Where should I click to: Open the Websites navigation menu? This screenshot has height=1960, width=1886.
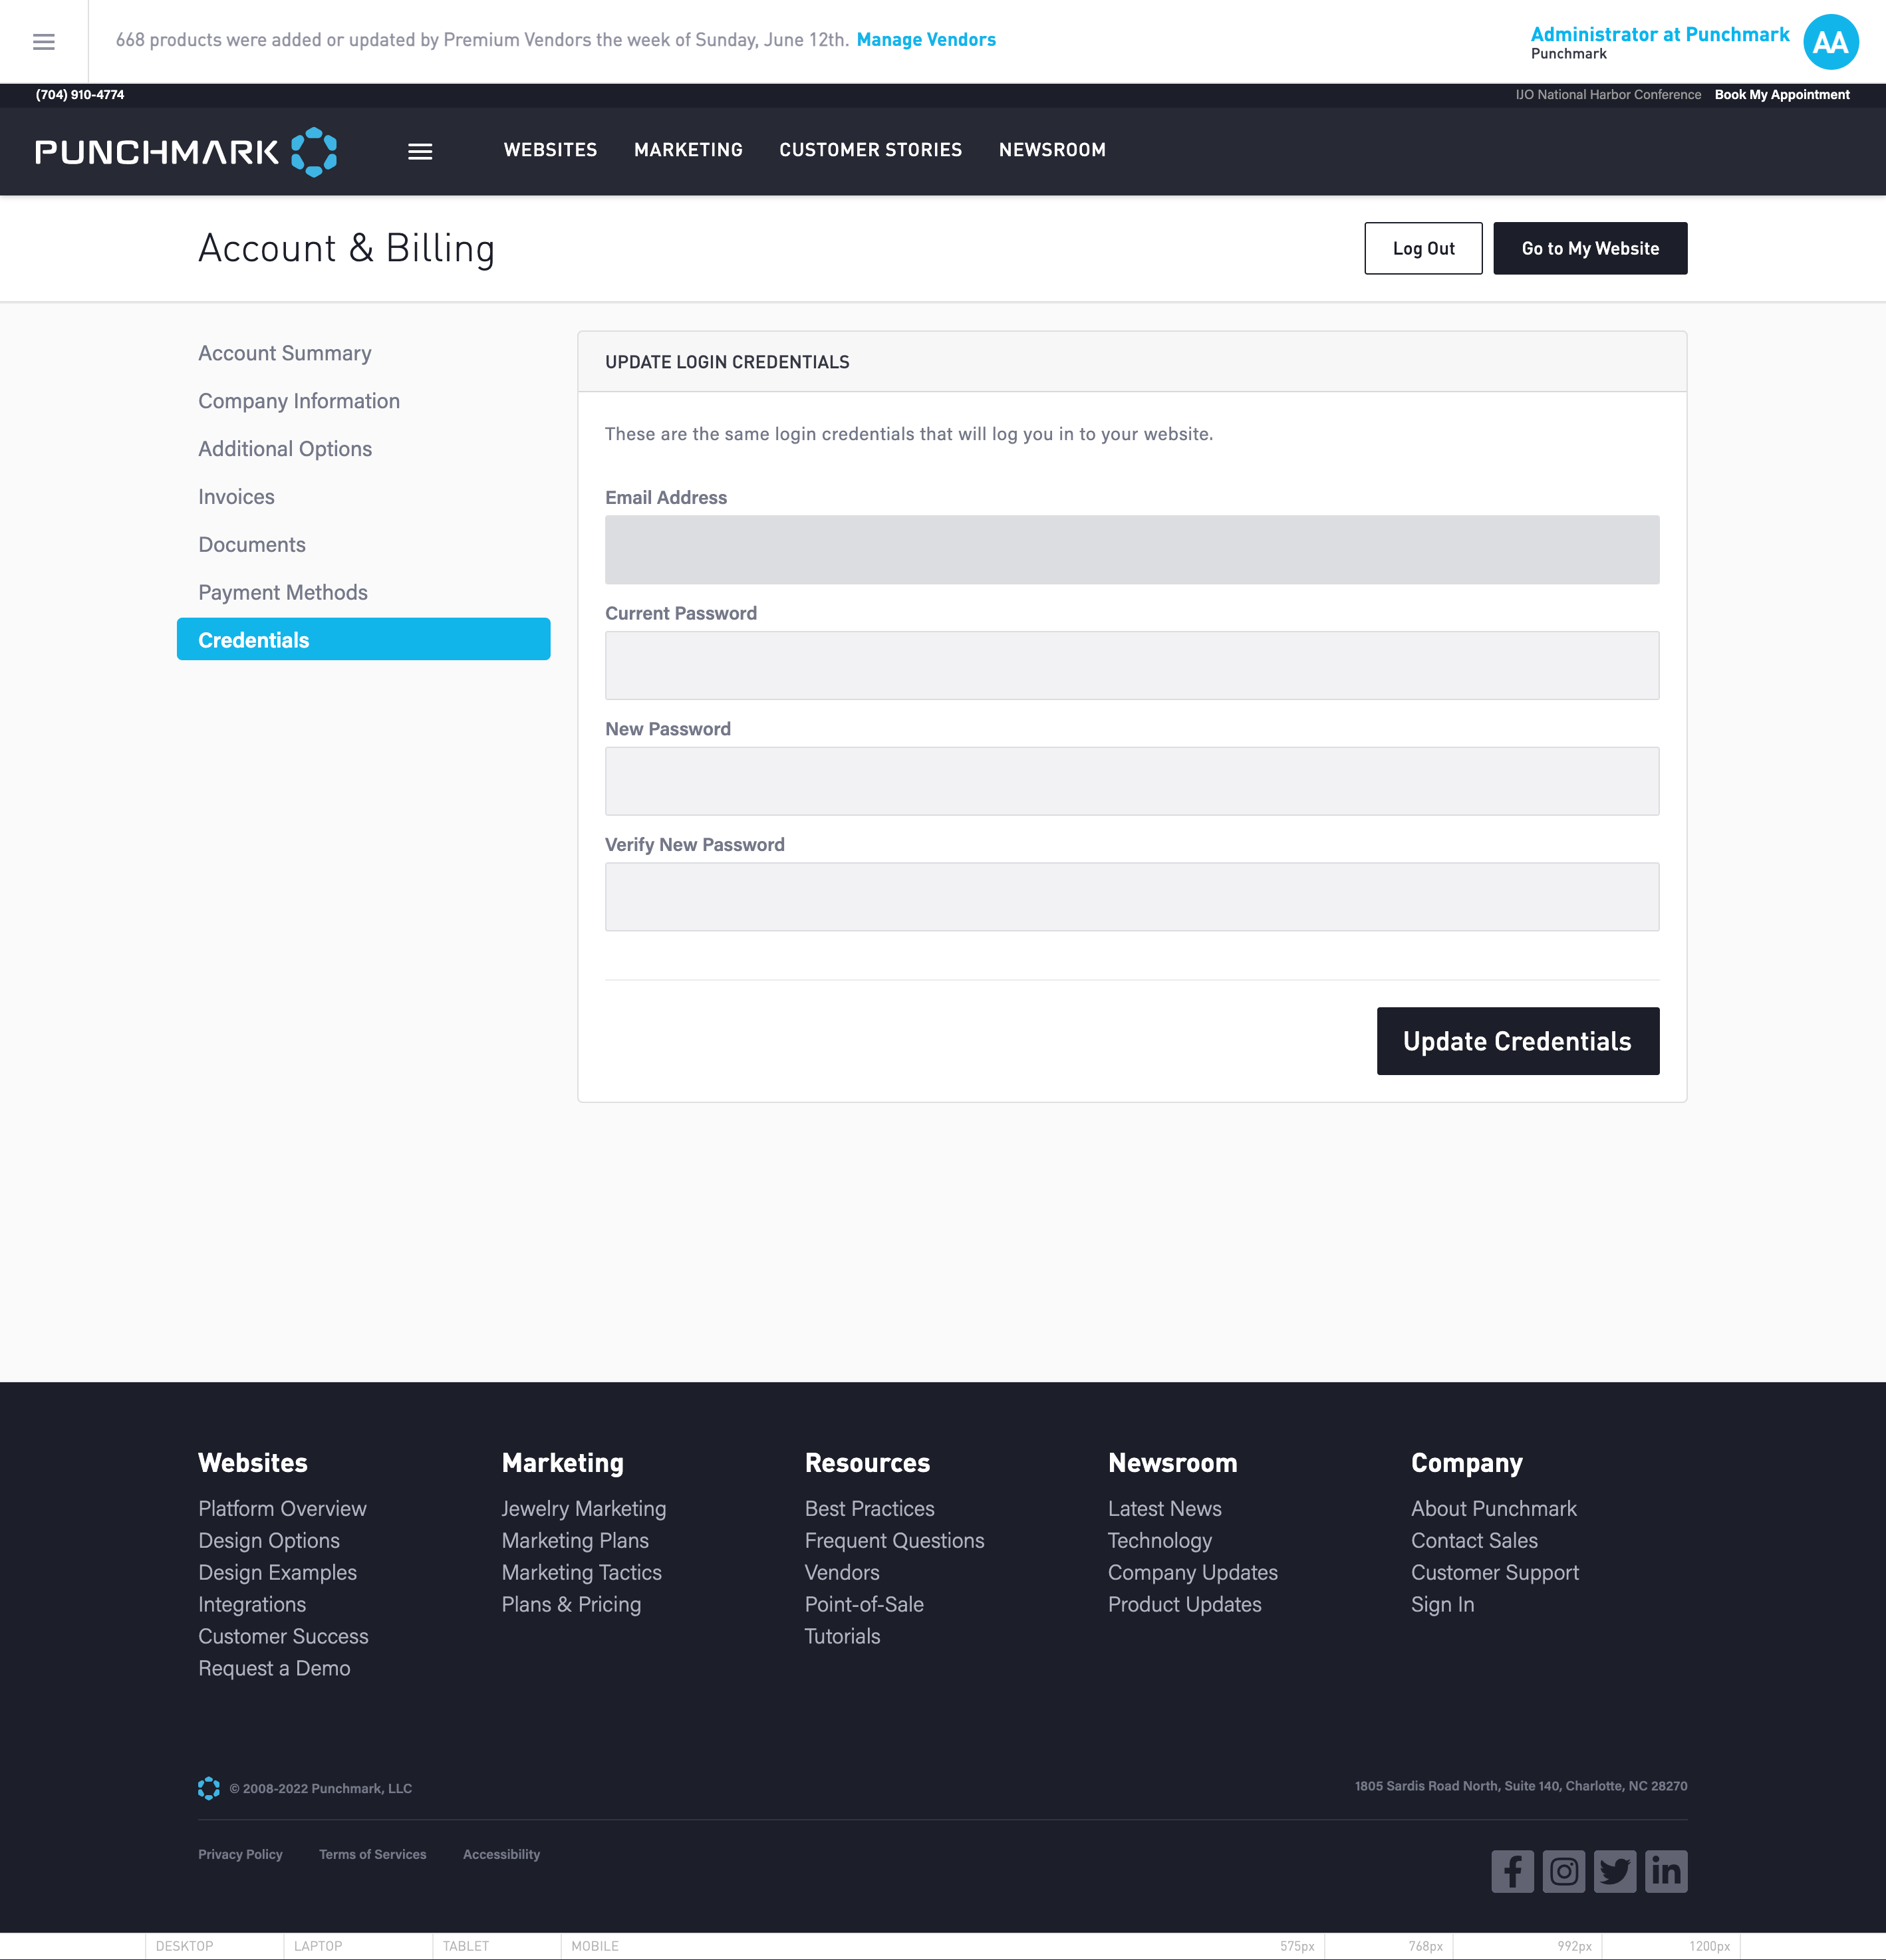click(x=550, y=150)
